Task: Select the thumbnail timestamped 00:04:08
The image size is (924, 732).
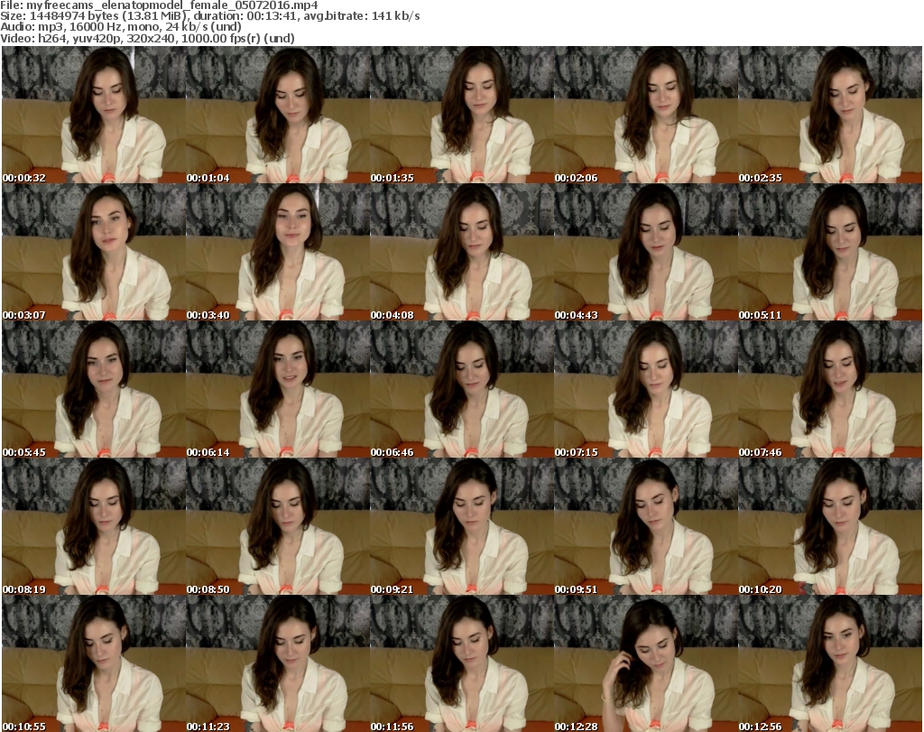Action: pyautogui.click(x=462, y=252)
